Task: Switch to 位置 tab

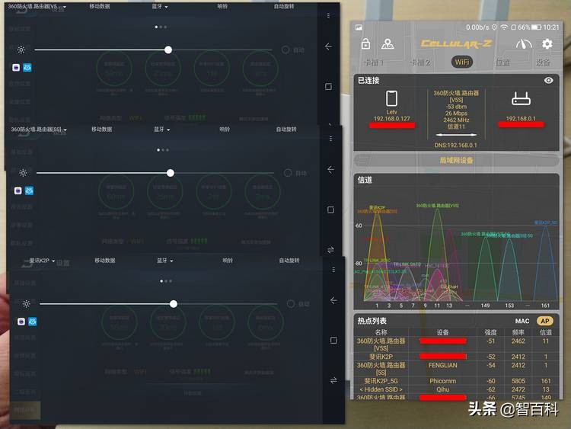Action: click(x=503, y=62)
